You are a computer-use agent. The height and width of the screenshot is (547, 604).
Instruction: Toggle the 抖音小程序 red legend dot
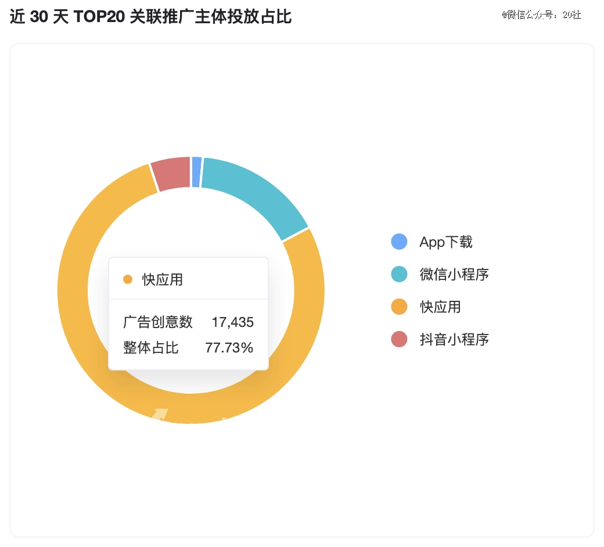click(x=399, y=339)
